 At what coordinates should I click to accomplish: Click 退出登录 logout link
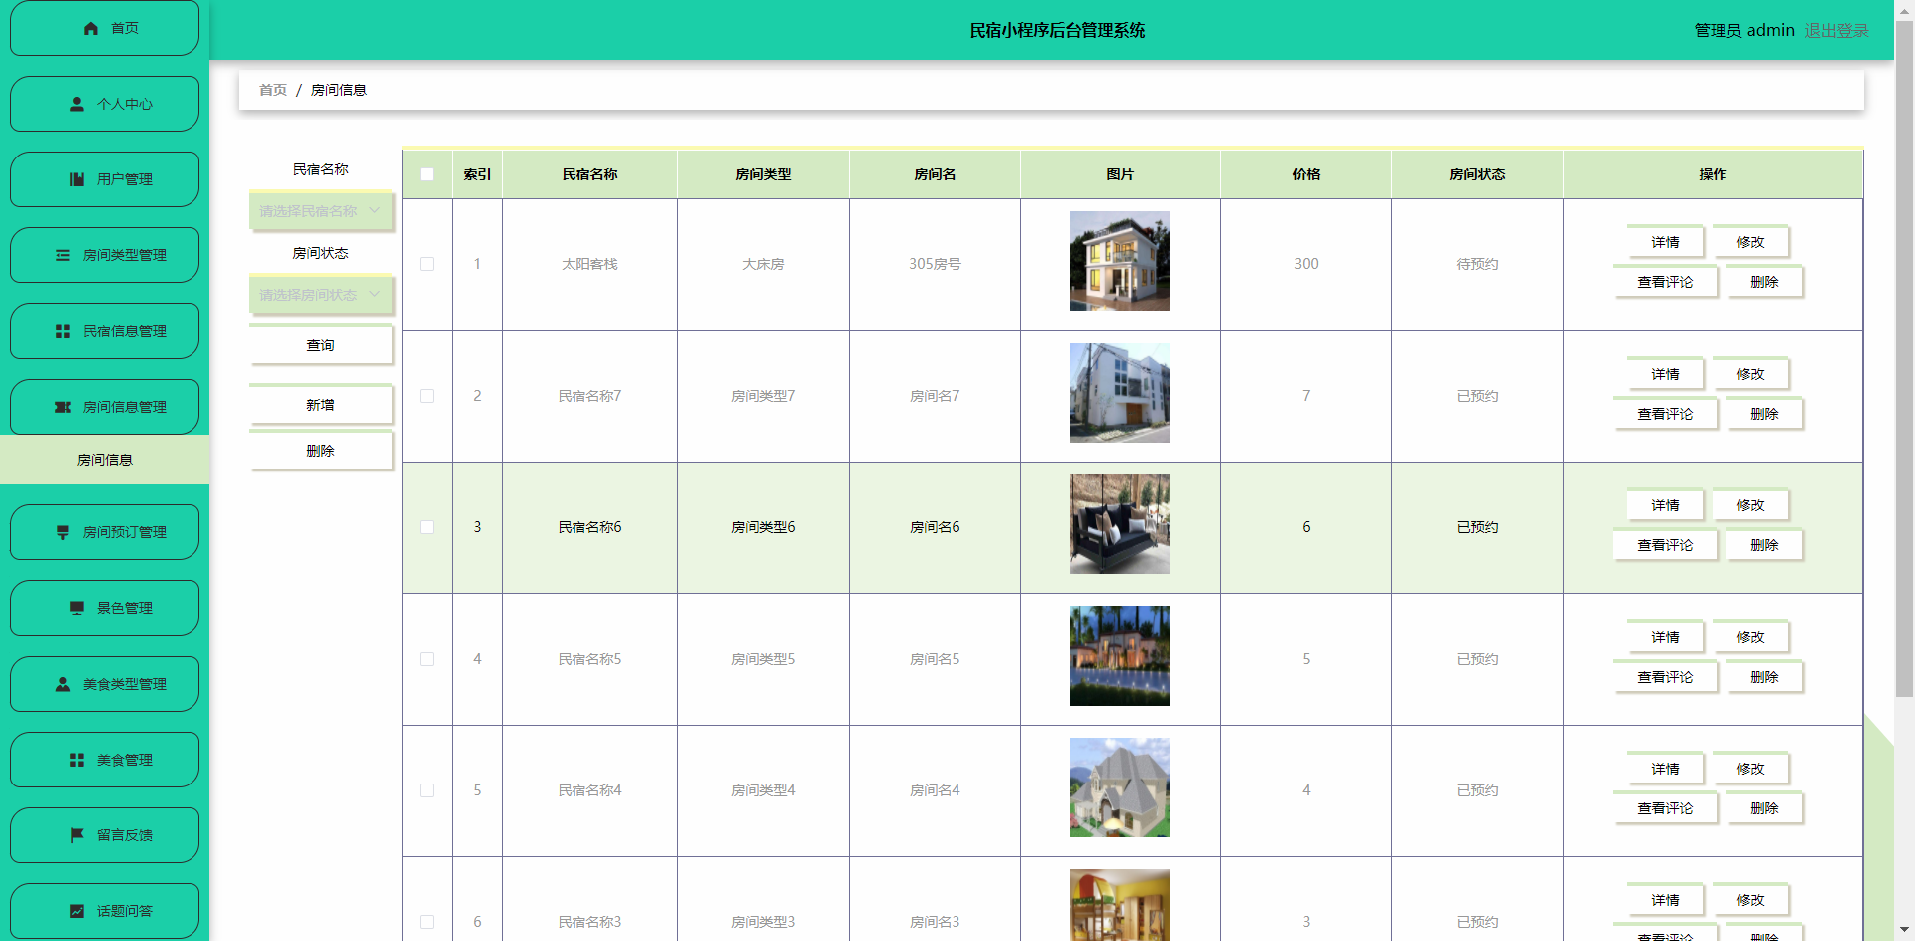1836,30
